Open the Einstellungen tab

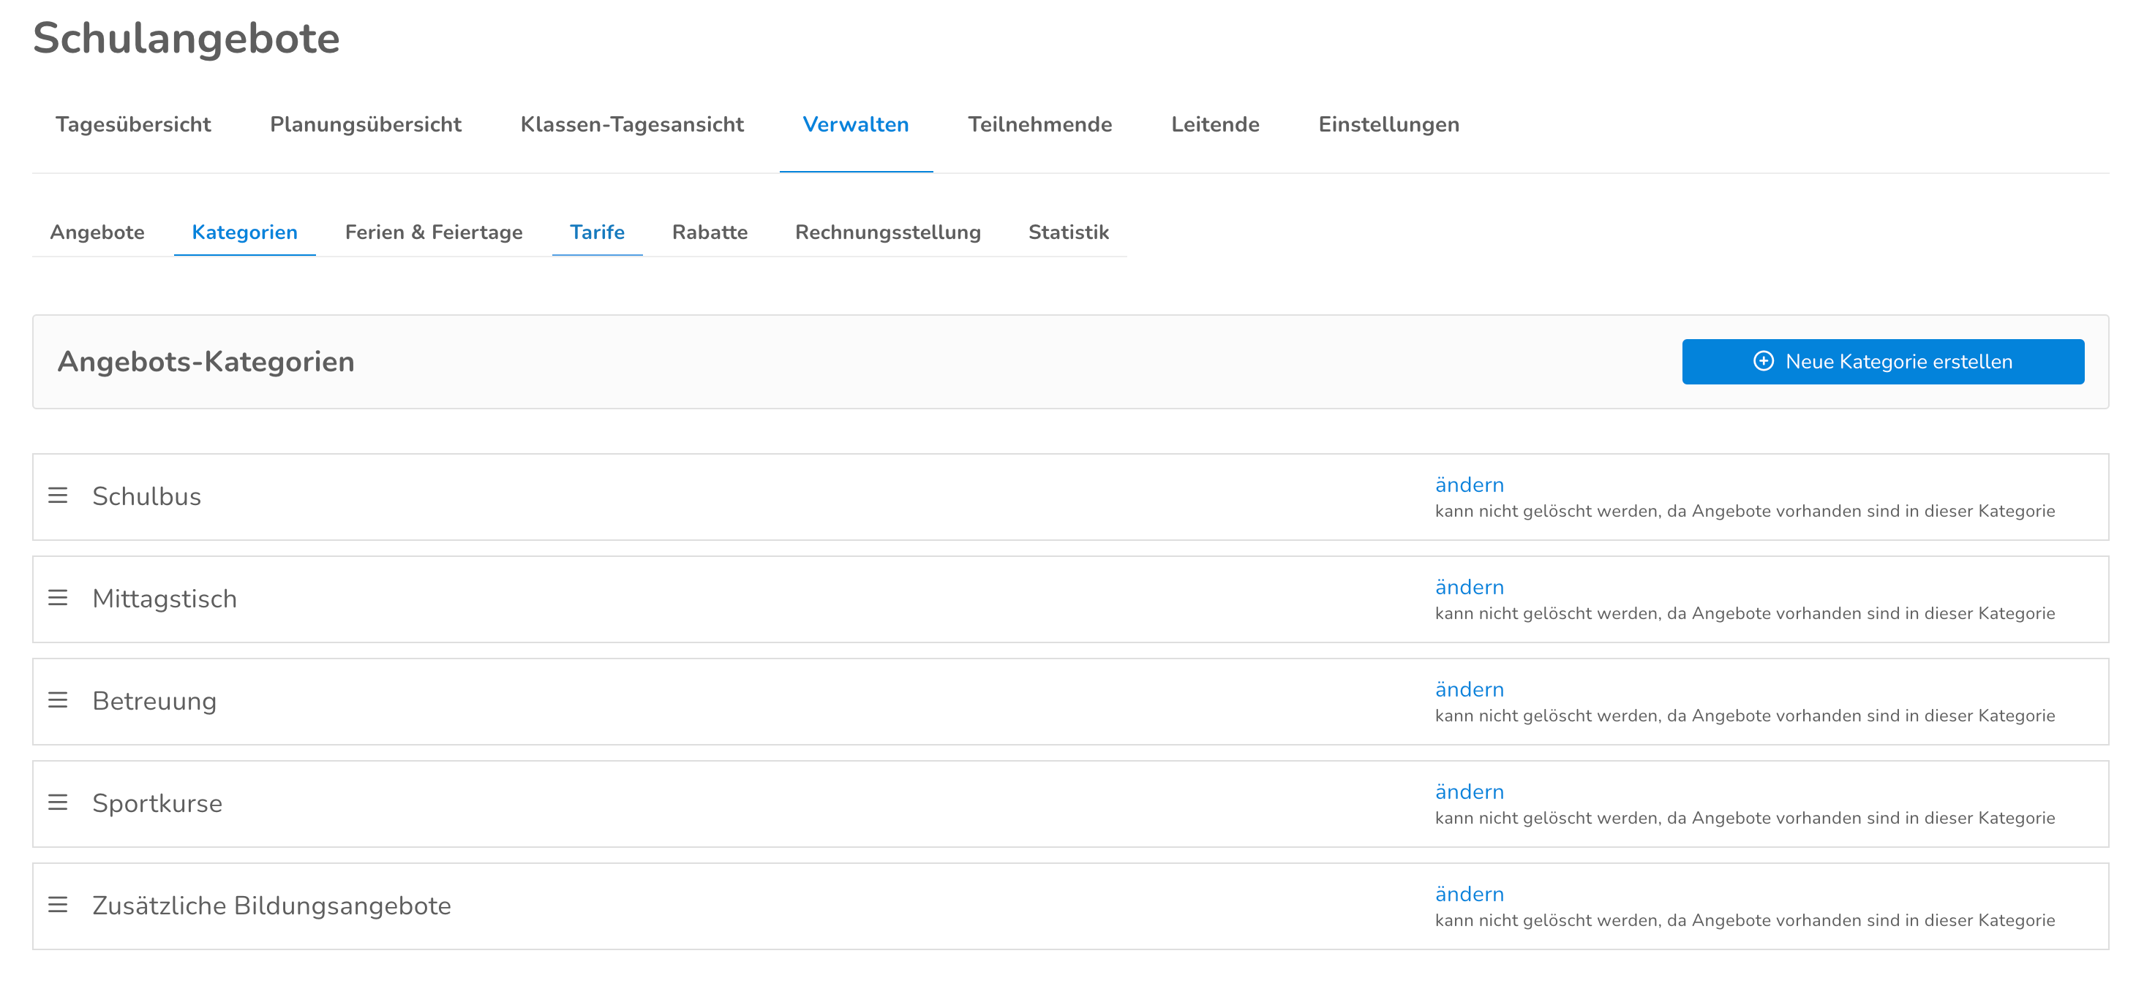pos(1388,124)
